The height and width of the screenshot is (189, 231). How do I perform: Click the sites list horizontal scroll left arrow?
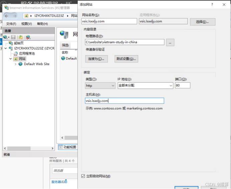[62, 138]
